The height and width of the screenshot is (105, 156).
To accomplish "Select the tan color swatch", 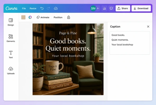I will [23, 17].
